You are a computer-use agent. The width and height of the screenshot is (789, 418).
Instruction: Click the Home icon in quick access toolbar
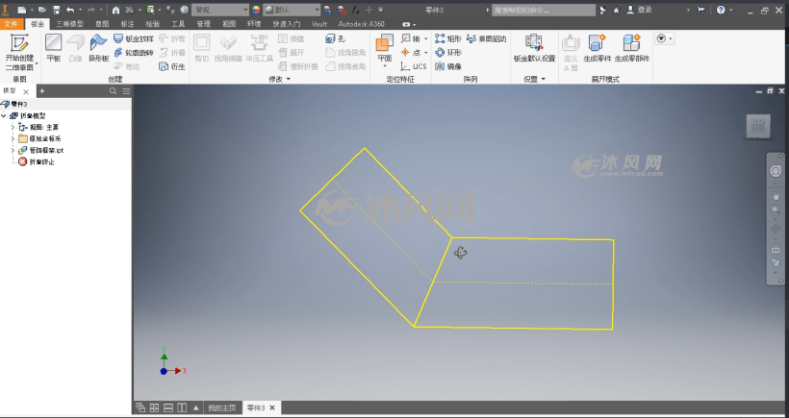pyautogui.click(x=115, y=10)
